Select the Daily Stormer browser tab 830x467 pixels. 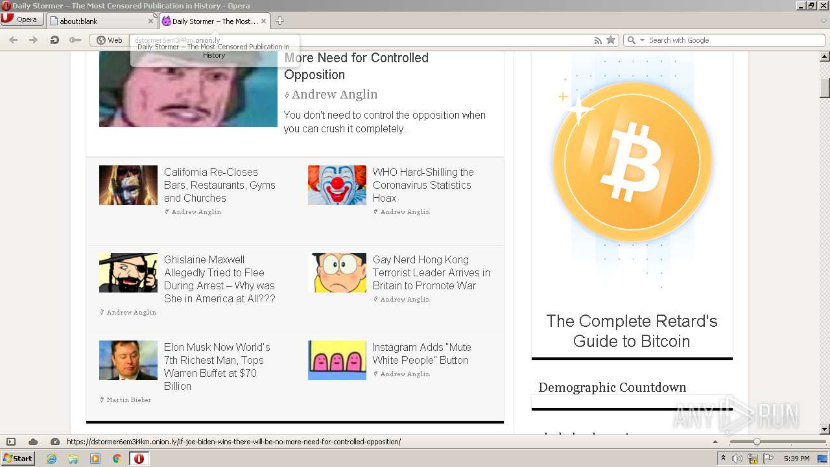(x=214, y=21)
